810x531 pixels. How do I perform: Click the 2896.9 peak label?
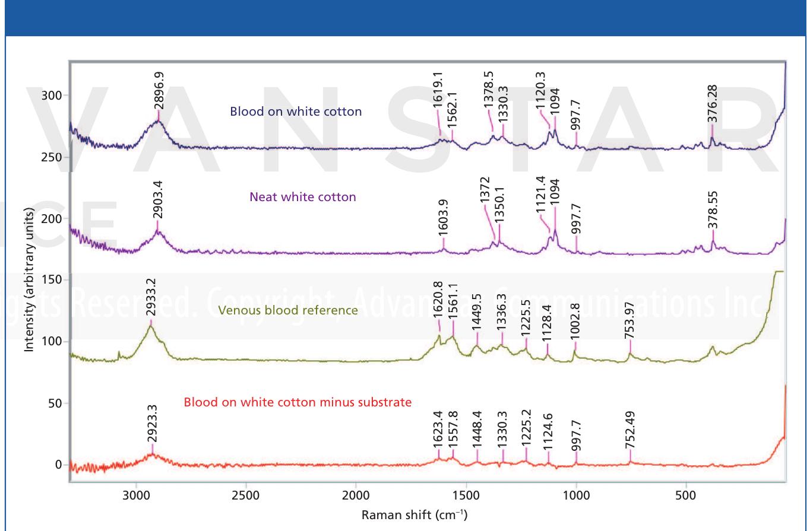[159, 91]
